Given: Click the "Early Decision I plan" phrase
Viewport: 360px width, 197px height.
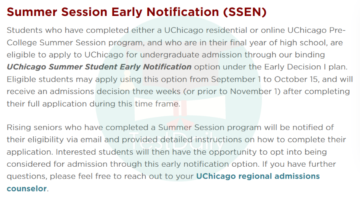Looking at the screenshot, I should coord(305,67).
